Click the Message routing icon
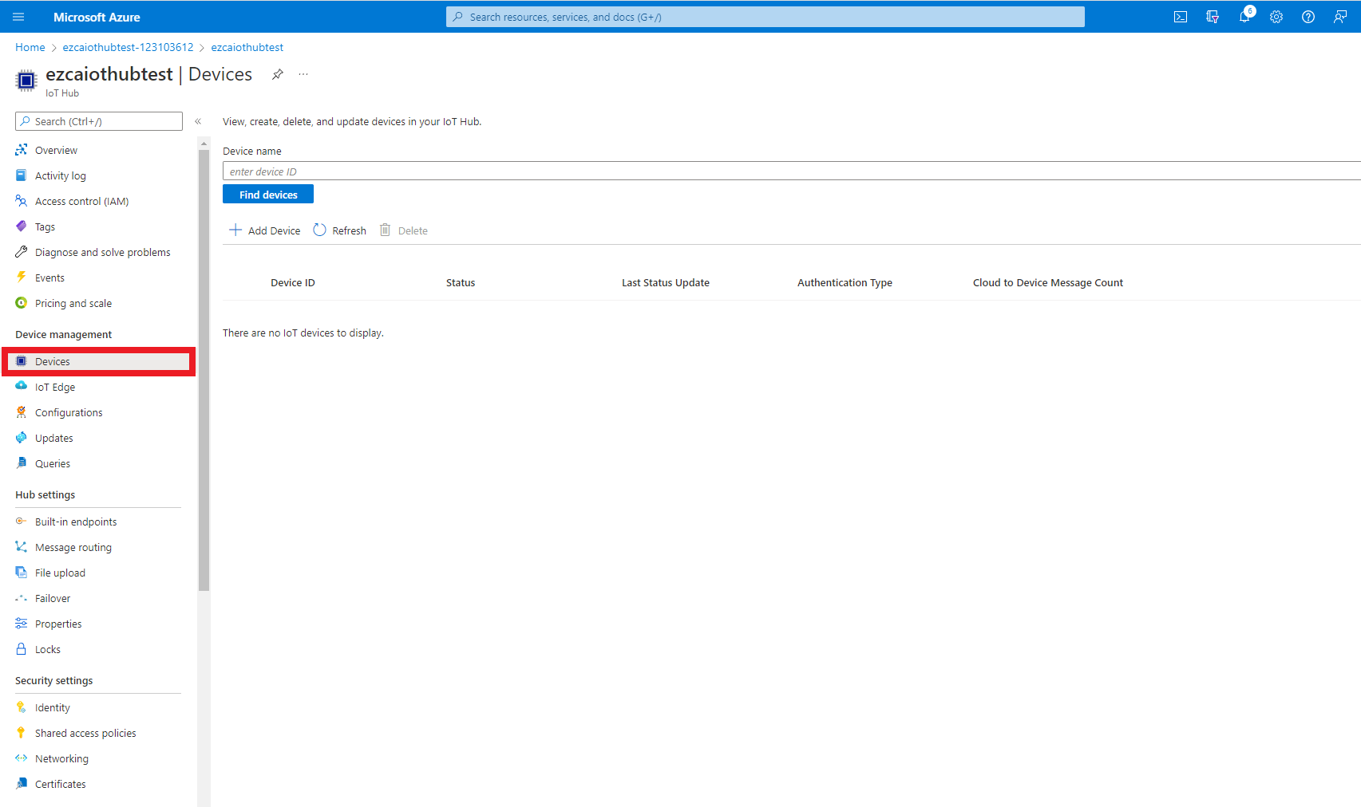1361x807 pixels. click(x=22, y=547)
